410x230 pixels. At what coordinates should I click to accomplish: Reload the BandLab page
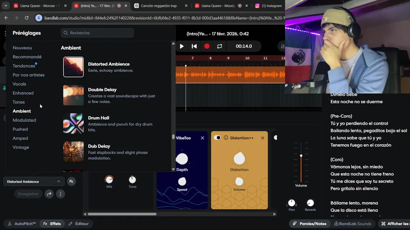27,18
